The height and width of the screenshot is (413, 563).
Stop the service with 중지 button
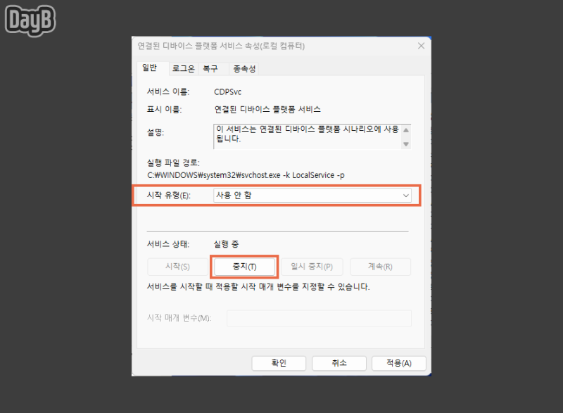pos(244,266)
